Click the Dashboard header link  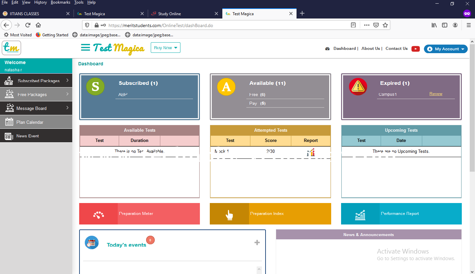[x=344, y=49]
